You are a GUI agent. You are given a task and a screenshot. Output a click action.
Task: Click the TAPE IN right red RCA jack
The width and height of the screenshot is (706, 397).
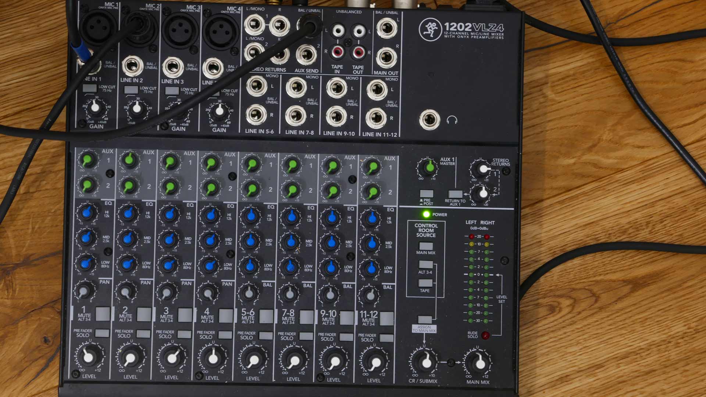click(337, 52)
